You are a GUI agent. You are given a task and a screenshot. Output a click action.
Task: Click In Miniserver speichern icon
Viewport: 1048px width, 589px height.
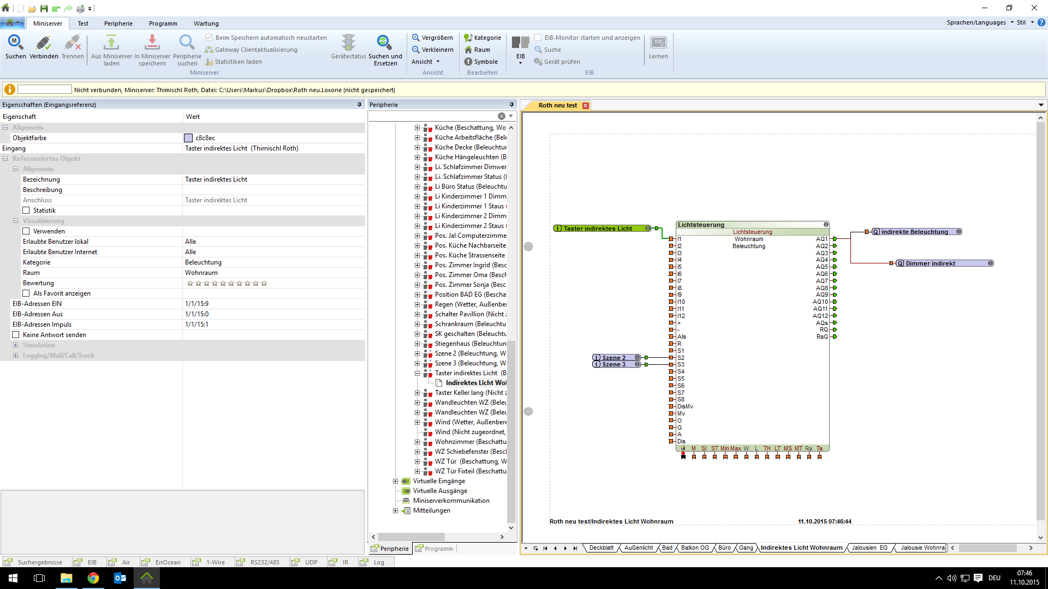152,43
